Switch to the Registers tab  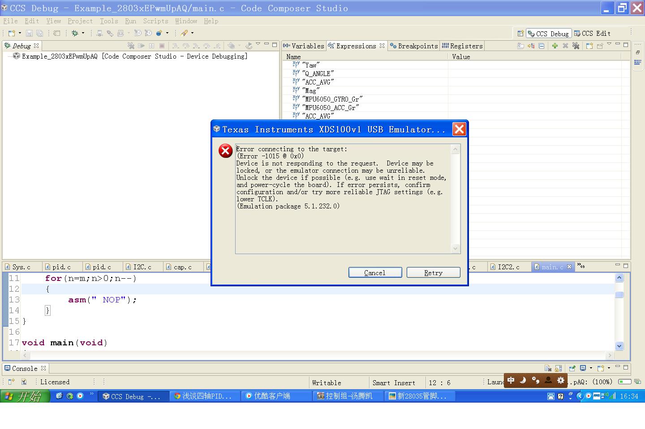(x=462, y=46)
